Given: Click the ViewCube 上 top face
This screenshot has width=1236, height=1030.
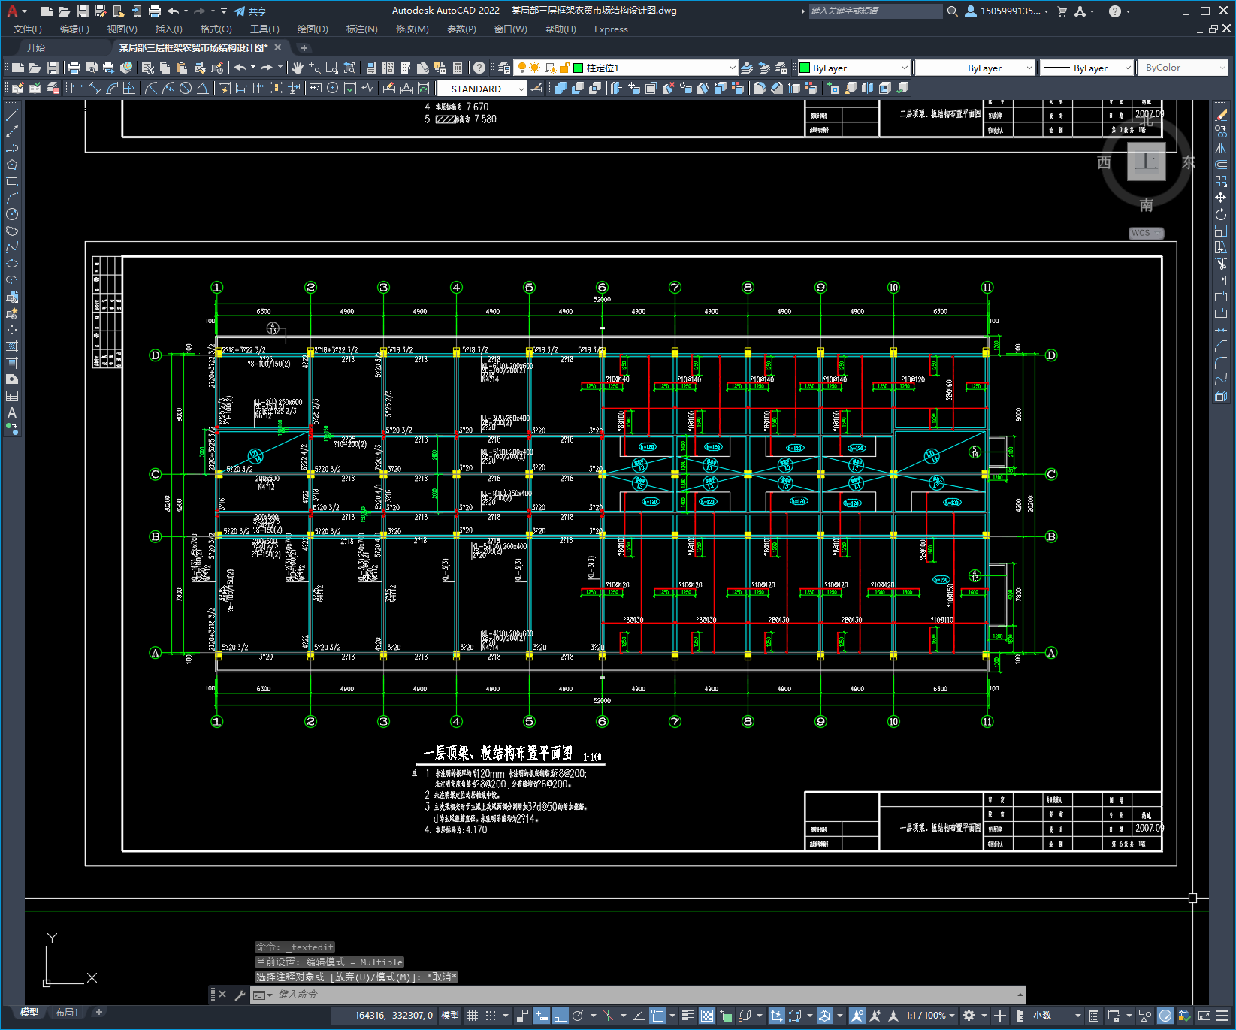Looking at the screenshot, I should point(1146,162).
